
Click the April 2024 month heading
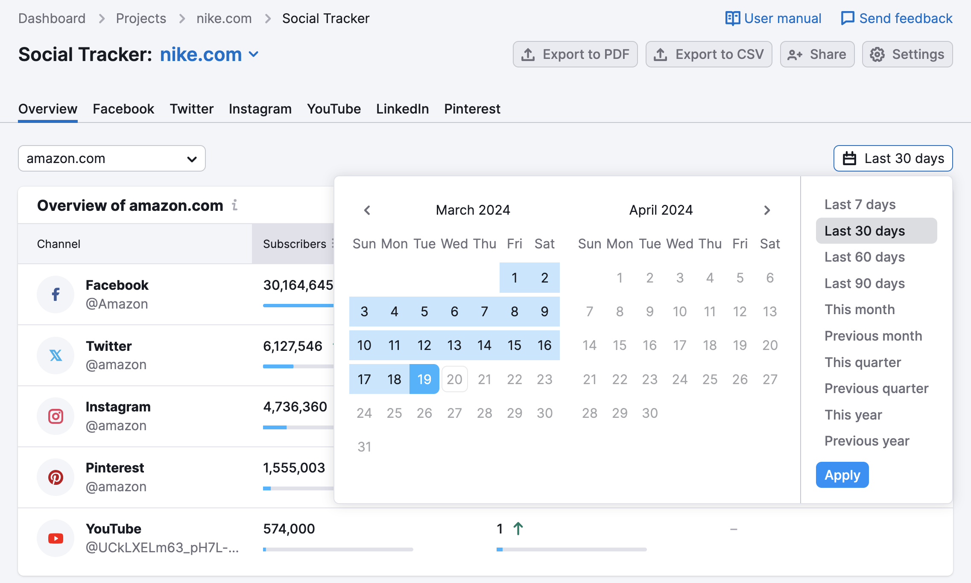click(x=661, y=210)
